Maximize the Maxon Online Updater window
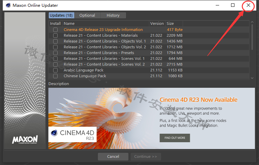Screen dimensions: 259x165 point(232,5)
